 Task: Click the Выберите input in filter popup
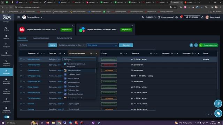[79, 59]
